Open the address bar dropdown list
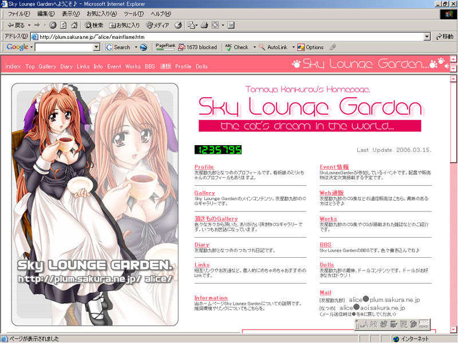458x343 pixels. (427, 37)
